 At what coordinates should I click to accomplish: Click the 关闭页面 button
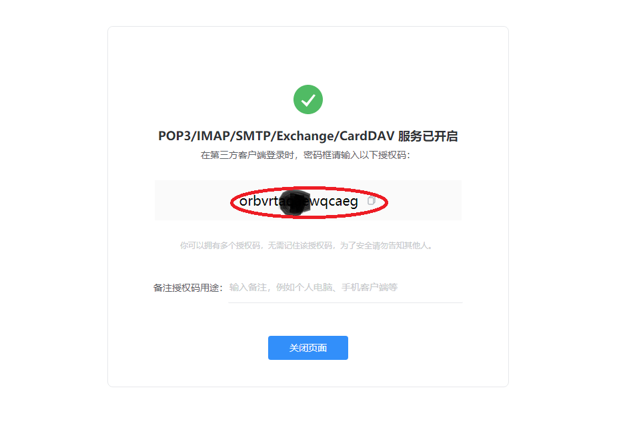[x=308, y=348]
